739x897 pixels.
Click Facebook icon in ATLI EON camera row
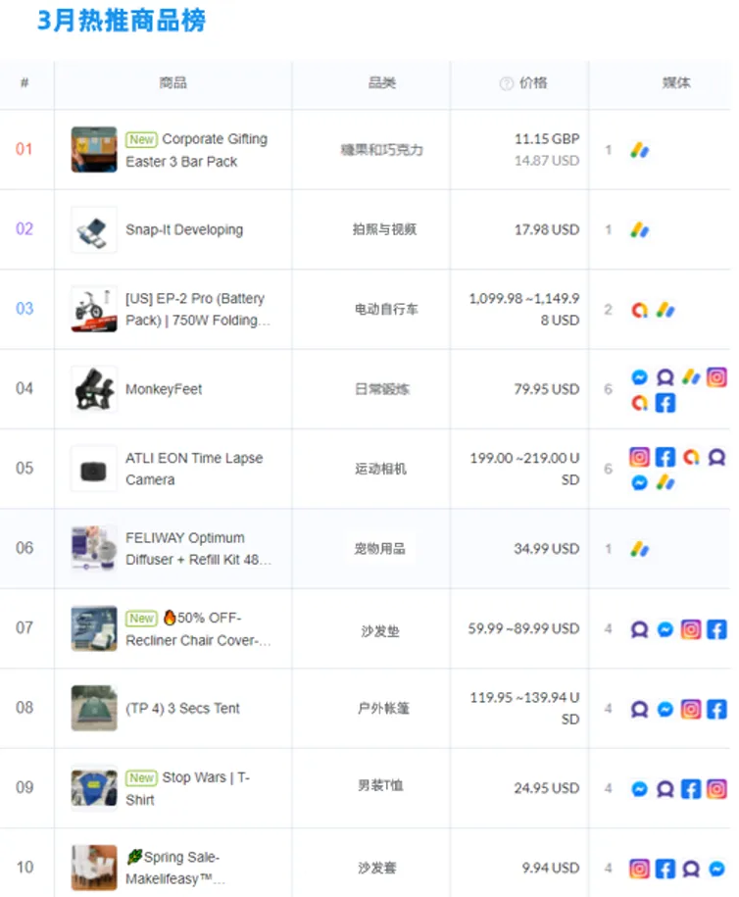tap(665, 457)
